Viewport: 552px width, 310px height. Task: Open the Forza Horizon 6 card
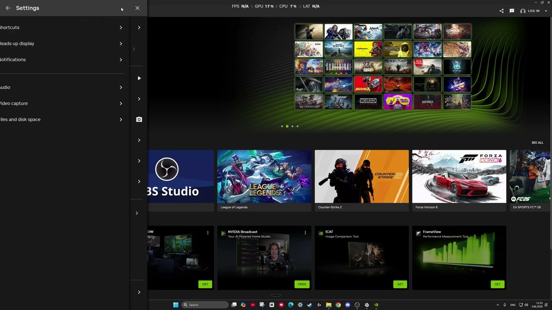point(459,180)
